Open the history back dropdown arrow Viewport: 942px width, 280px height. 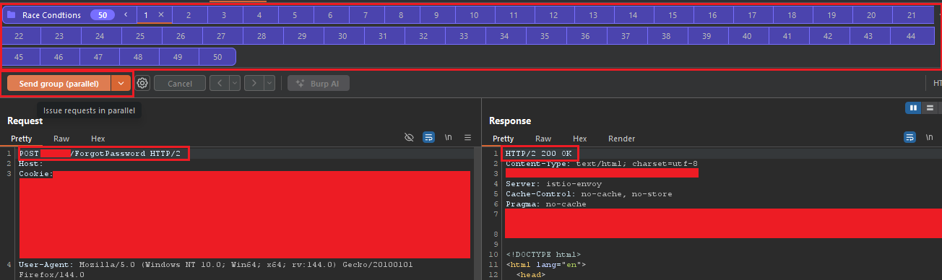coord(235,84)
